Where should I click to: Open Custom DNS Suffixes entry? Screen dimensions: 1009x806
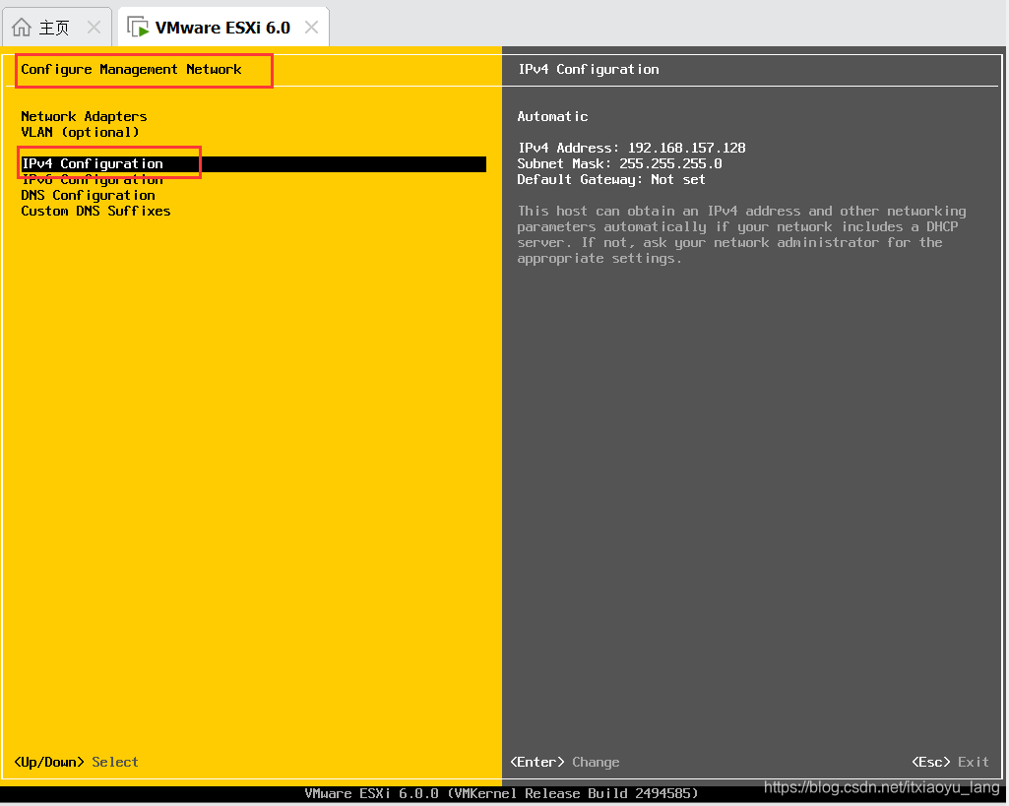click(95, 211)
